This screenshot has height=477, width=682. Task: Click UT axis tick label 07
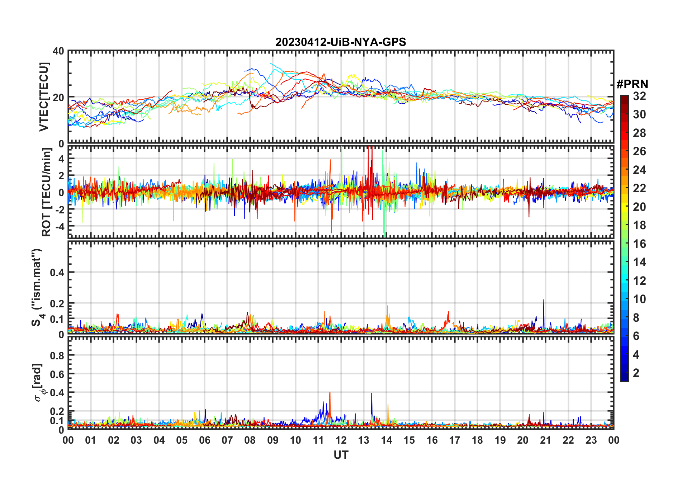227,440
